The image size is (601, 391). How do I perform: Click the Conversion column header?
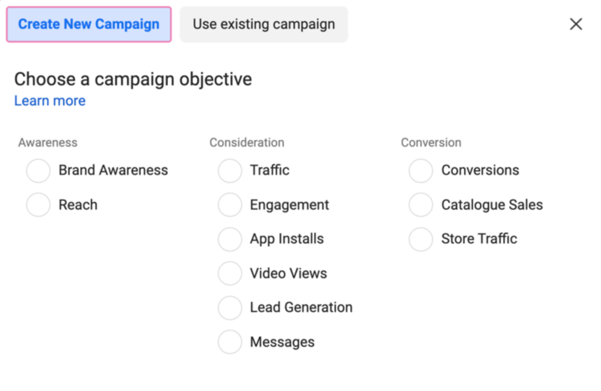431,142
